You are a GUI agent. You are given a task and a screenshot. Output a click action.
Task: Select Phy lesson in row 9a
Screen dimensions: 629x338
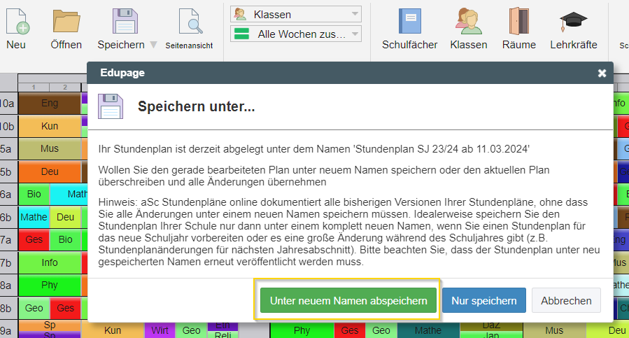(302, 330)
